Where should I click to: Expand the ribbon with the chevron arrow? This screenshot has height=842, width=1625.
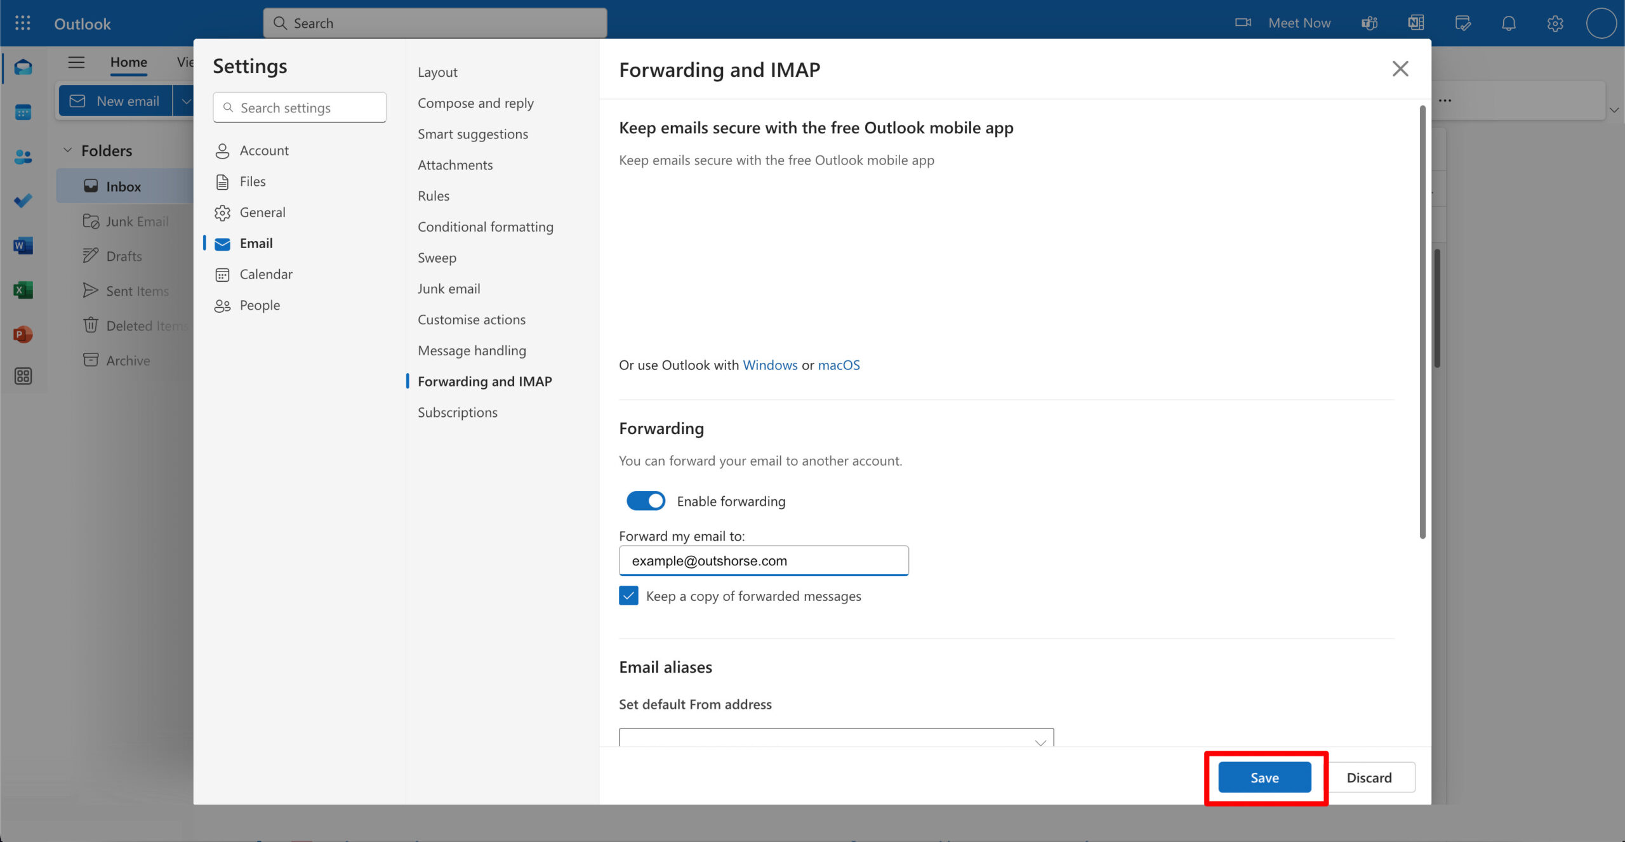pyautogui.click(x=1614, y=110)
